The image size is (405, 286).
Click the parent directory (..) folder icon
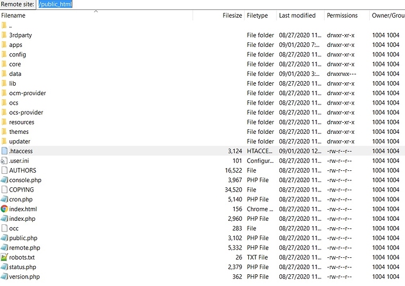pyautogui.click(x=5, y=25)
